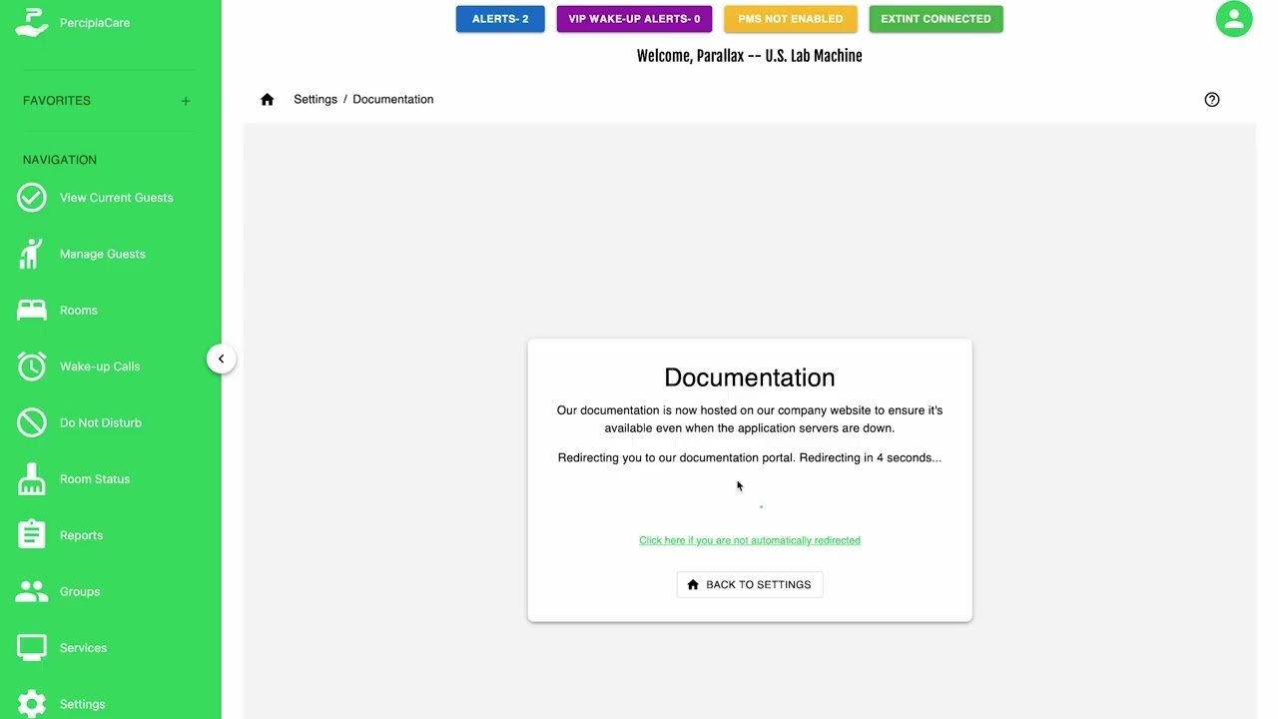Click Documentation in the breadcrumb
Viewport: 1278px width, 719px height.
tap(393, 99)
